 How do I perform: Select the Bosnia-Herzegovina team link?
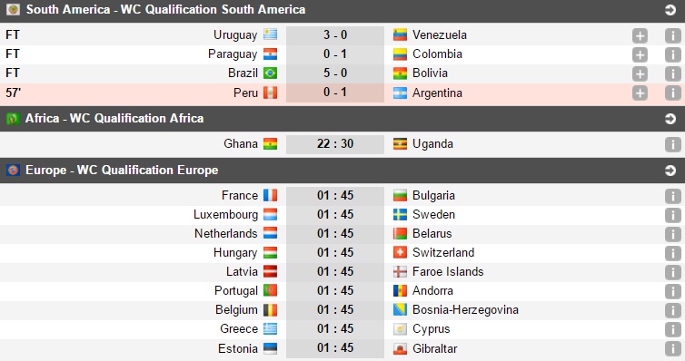pos(465,309)
